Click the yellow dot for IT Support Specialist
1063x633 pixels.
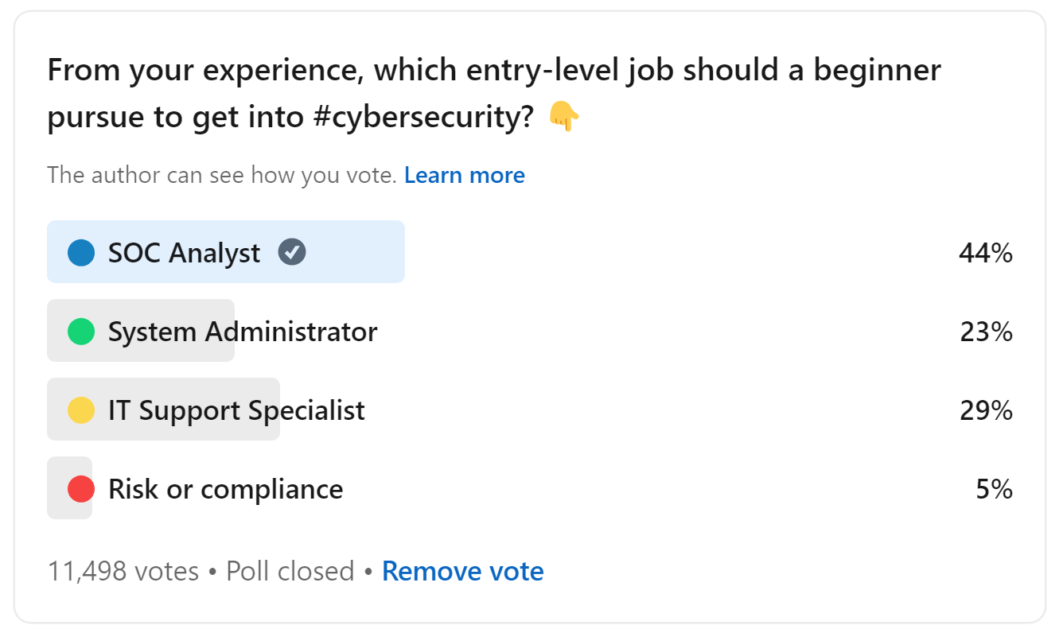[x=81, y=410]
